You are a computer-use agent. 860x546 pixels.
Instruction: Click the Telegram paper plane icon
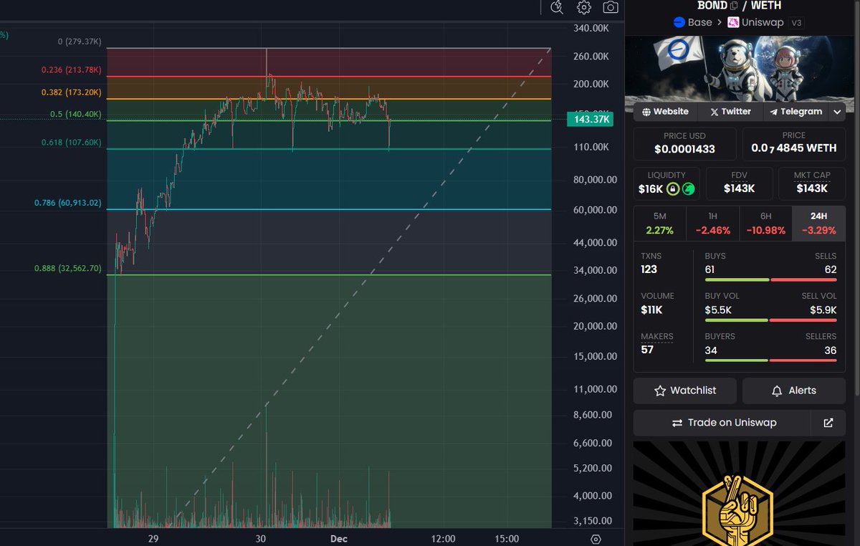pos(774,112)
